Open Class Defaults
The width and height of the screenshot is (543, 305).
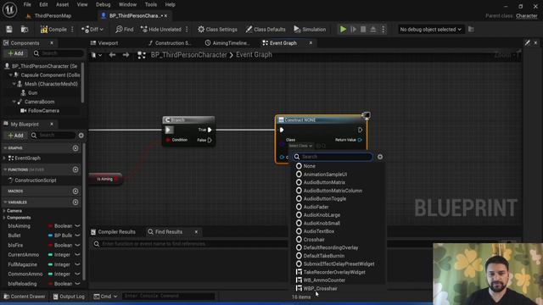coord(266,30)
